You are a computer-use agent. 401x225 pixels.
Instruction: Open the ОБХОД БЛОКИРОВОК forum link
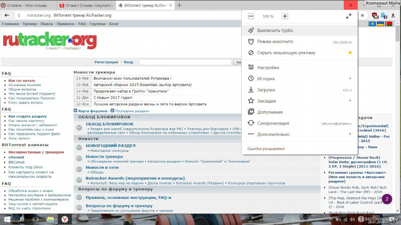click(x=110, y=124)
